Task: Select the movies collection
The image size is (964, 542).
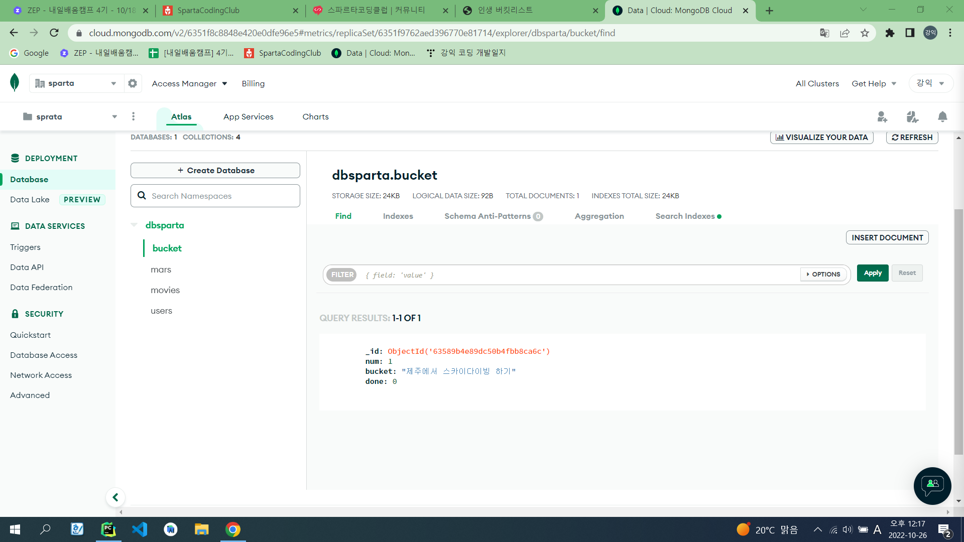Action: tap(165, 290)
